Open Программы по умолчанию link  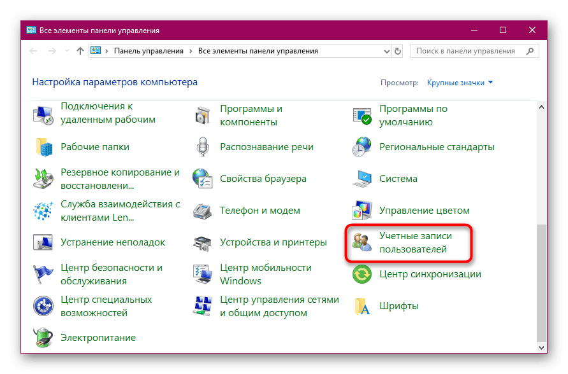coord(413,116)
